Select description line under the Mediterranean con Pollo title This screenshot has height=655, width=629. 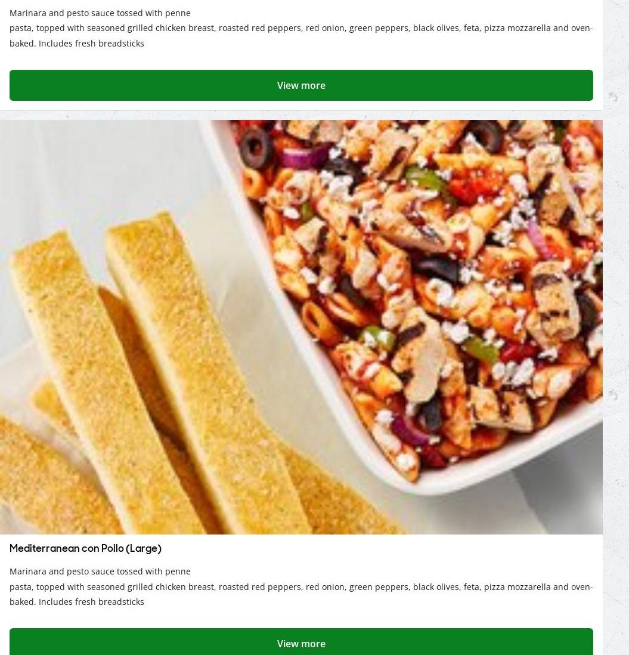click(100, 571)
